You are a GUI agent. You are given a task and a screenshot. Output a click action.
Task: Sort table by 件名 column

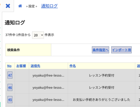click(x=73, y=66)
